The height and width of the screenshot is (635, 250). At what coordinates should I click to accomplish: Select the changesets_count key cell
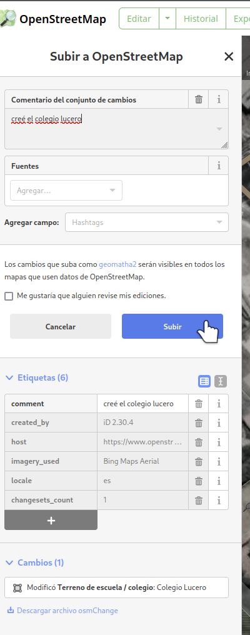51,500
